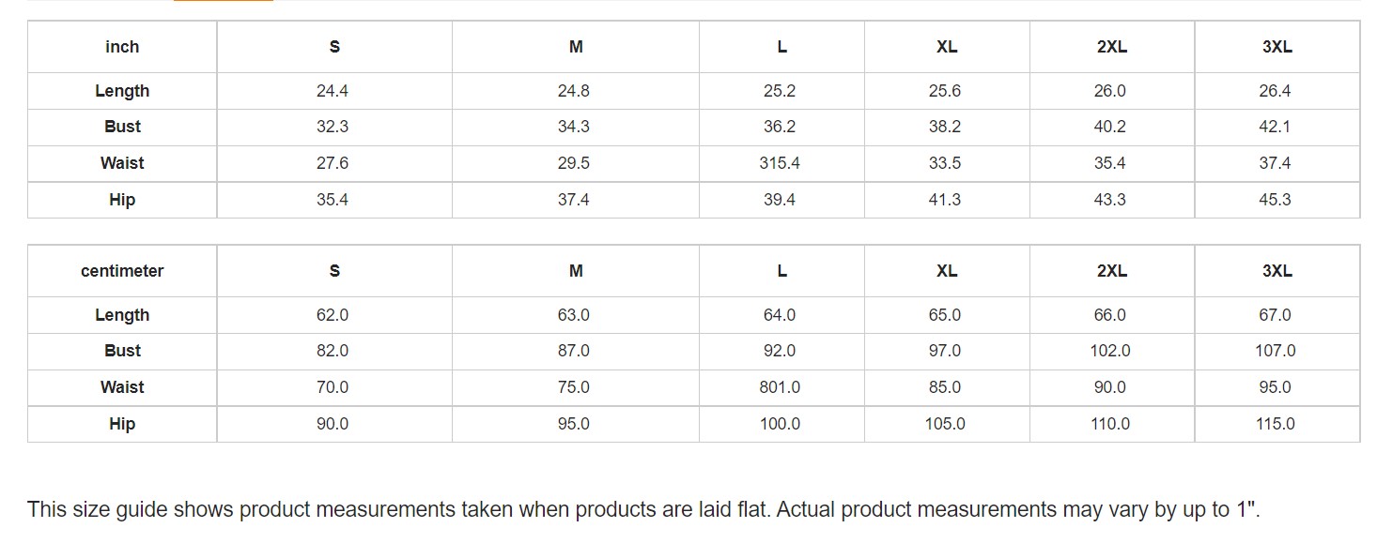Select the 115.0 hip value for 3XL

[1275, 424]
